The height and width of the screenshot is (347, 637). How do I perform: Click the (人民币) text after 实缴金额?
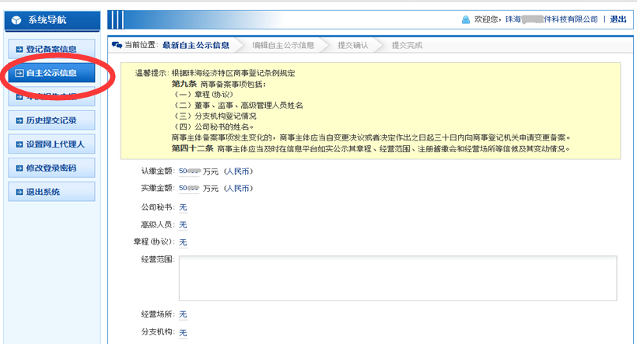(x=238, y=189)
